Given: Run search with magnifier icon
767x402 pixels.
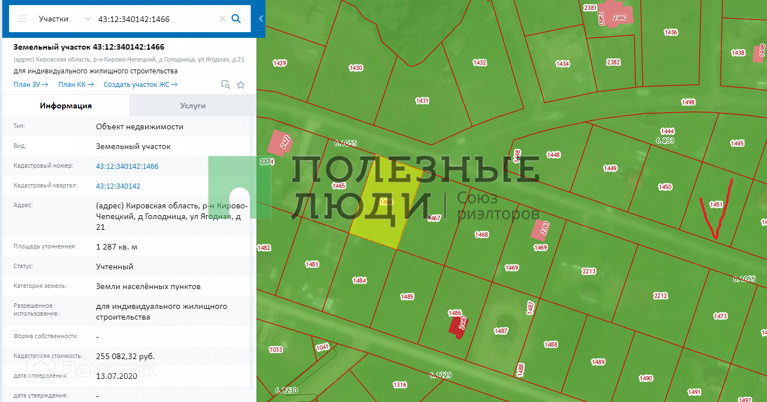Looking at the screenshot, I should pos(237,19).
